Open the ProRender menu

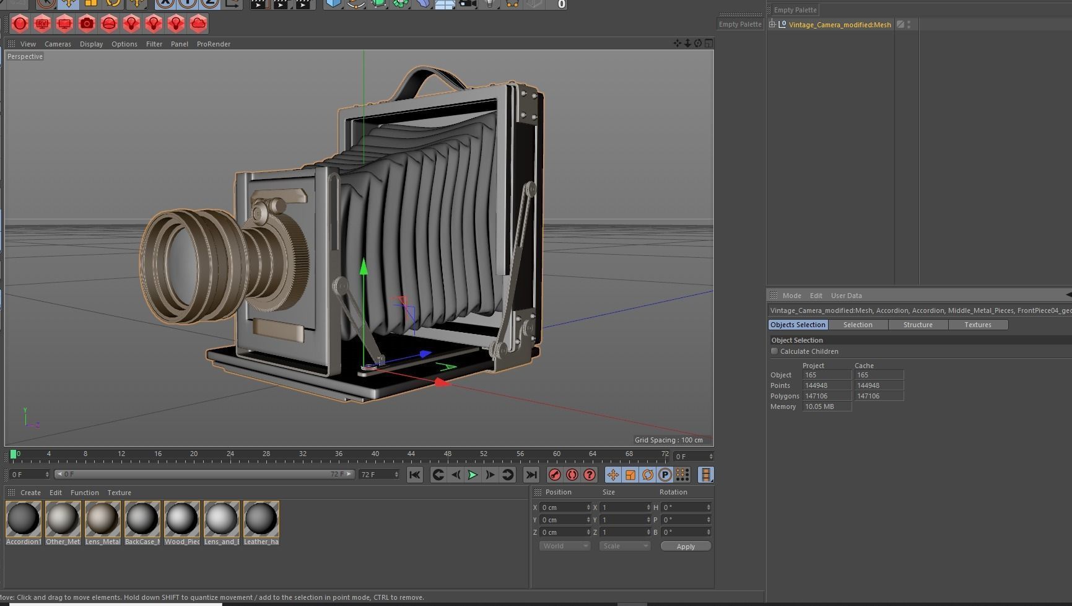pyautogui.click(x=214, y=44)
